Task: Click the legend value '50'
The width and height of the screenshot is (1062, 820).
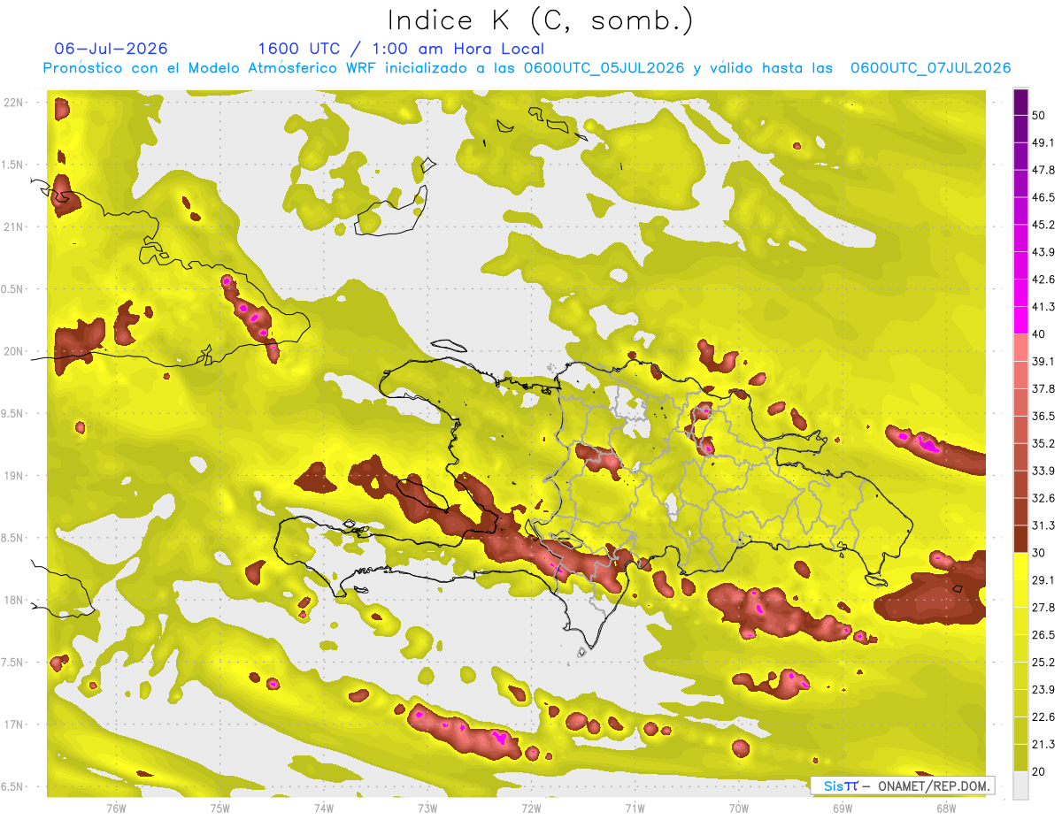Action: (x=1039, y=115)
